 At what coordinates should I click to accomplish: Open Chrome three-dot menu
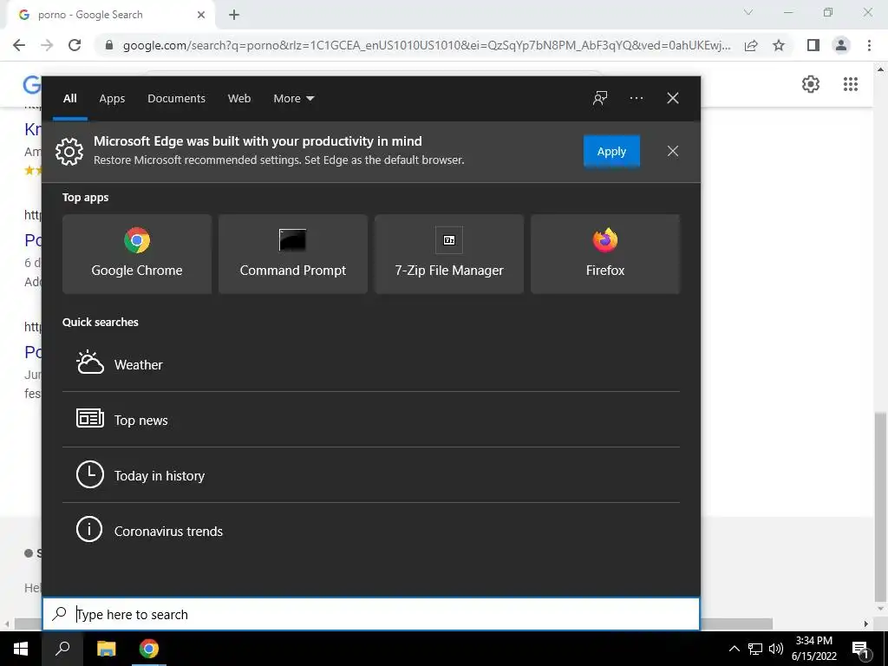point(869,45)
